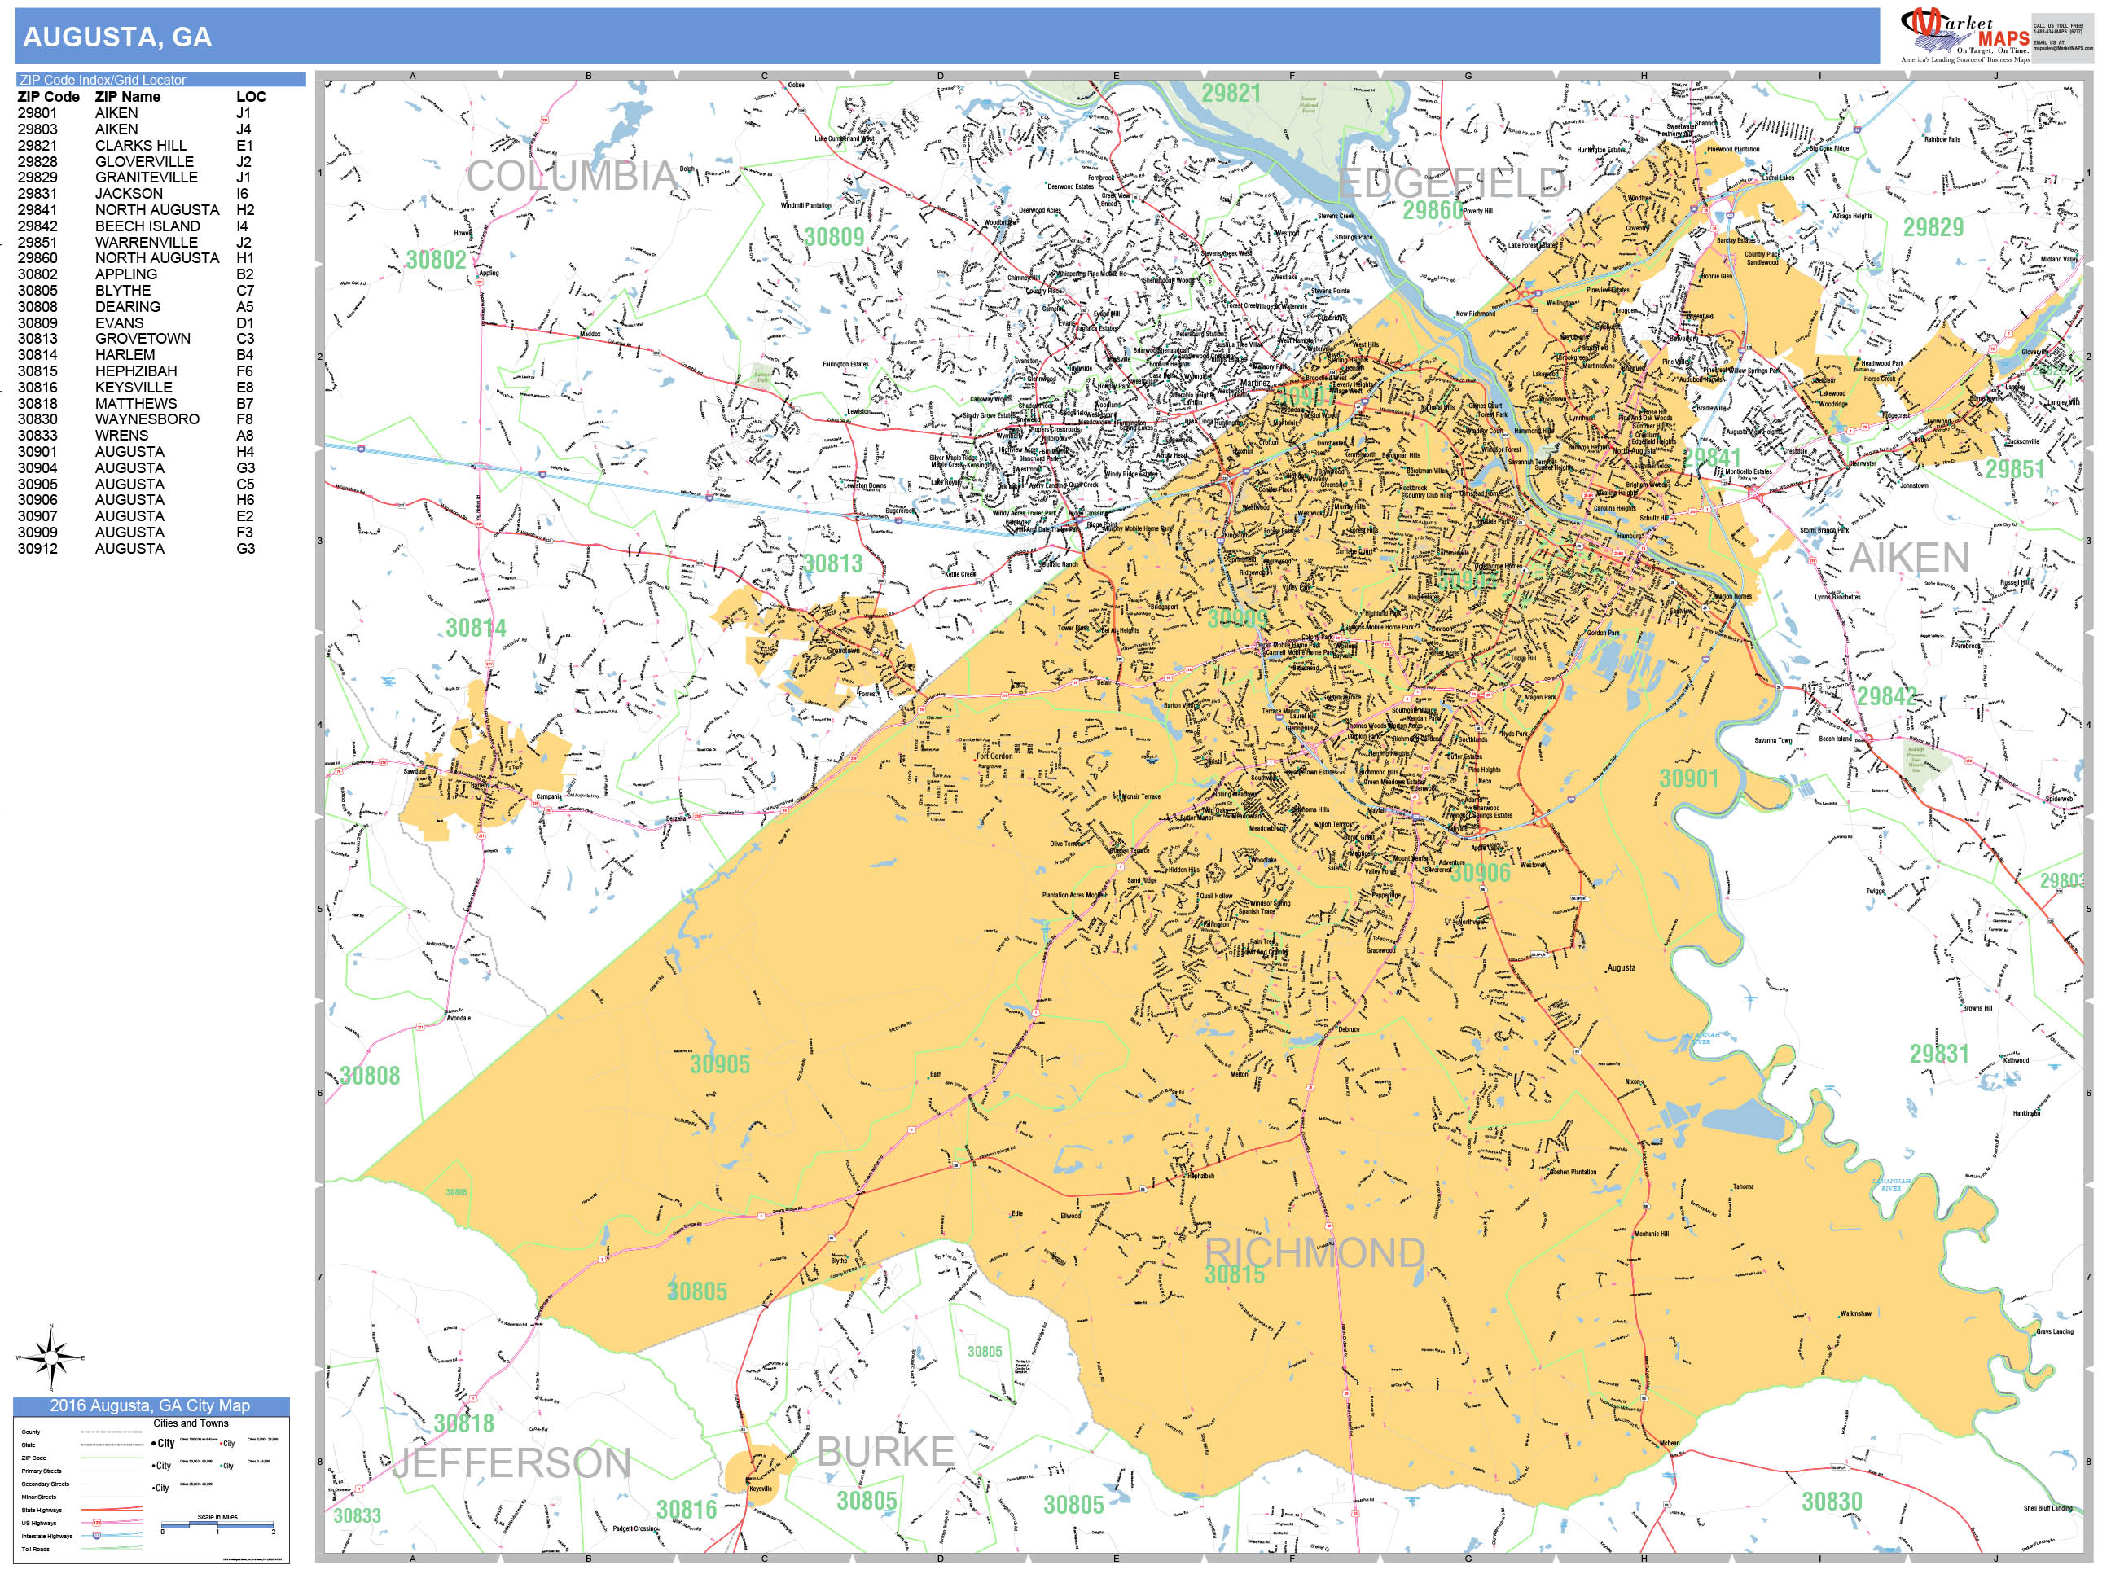The width and height of the screenshot is (2111, 1583).
Task: Click the green 29829 ZIP label on the map
Action: point(1933,227)
